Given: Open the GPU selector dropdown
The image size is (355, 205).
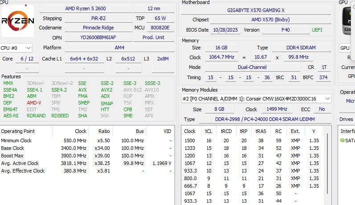Looking at the screenshot, I should pos(347,48).
